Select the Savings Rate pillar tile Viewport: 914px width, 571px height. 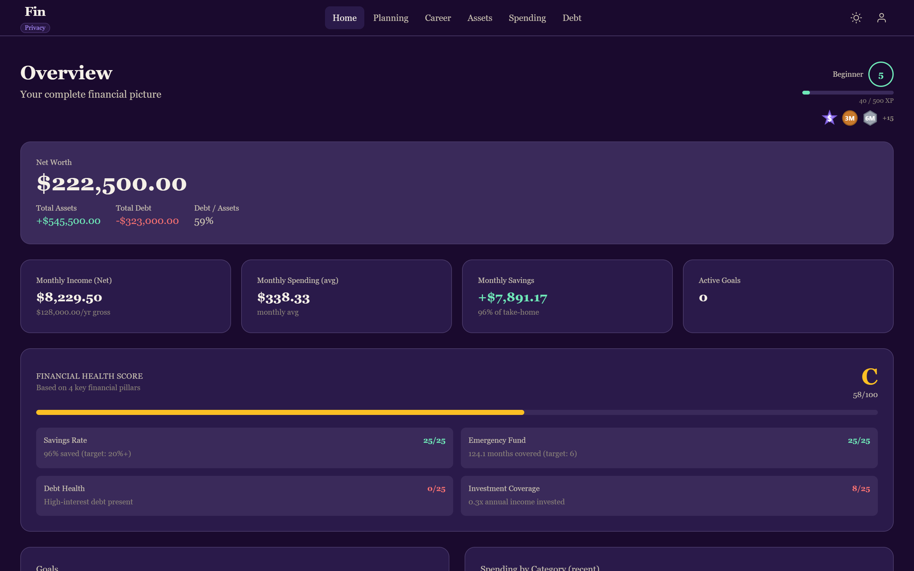pyautogui.click(x=245, y=448)
